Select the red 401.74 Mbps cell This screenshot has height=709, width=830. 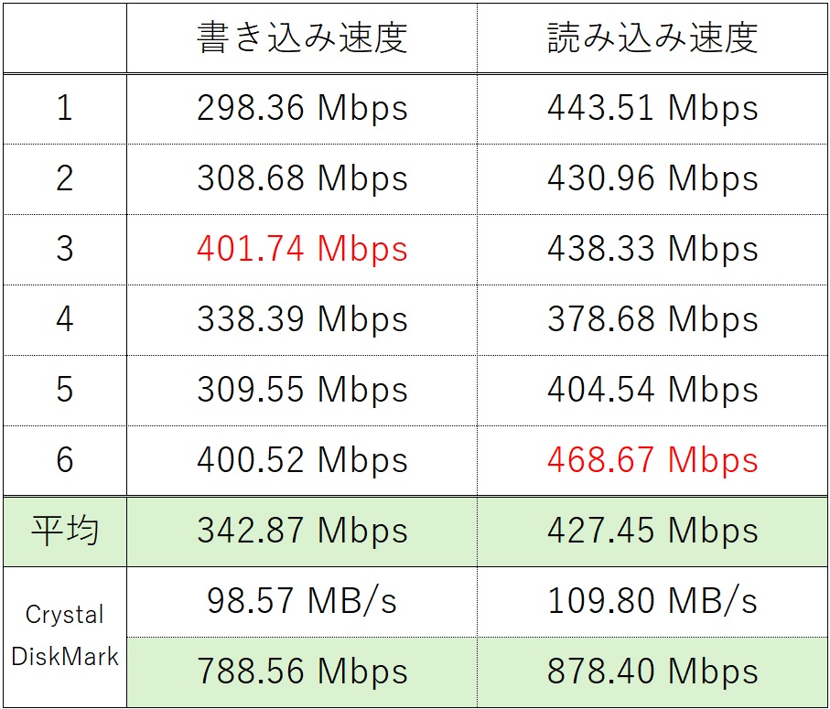(x=302, y=249)
